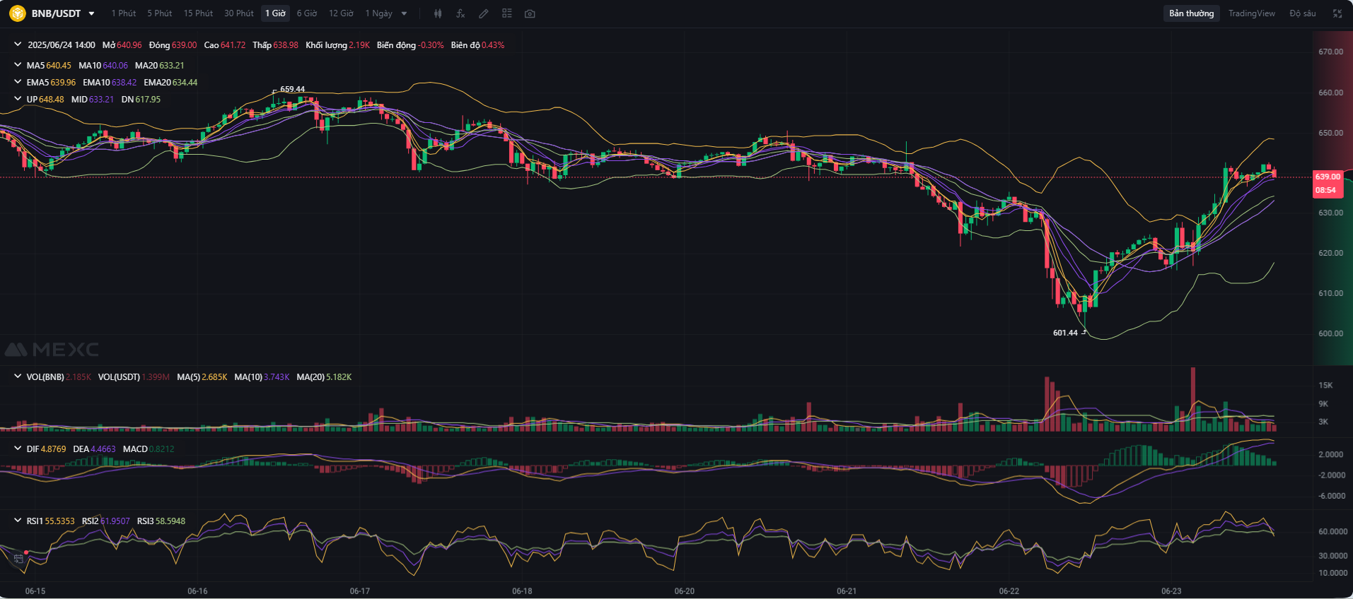Click DEA value 4.4663
This screenshot has width=1353, height=599.
(104, 449)
